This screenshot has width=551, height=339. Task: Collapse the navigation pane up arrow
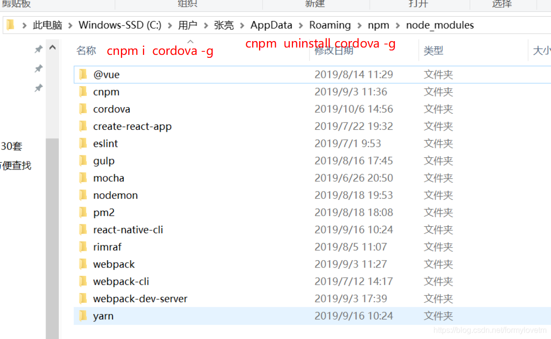[x=52, y=47]
